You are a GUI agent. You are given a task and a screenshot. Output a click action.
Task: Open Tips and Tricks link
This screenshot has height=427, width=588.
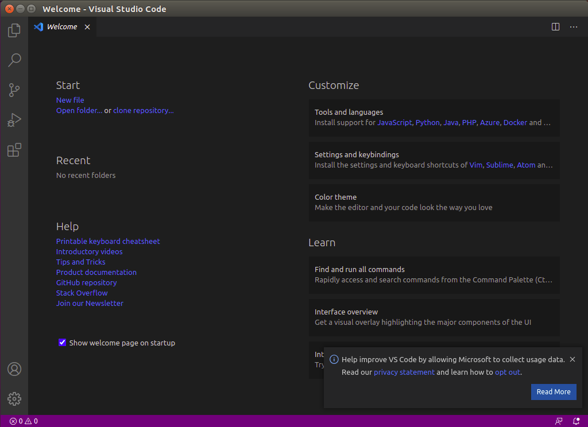point(80,262)
